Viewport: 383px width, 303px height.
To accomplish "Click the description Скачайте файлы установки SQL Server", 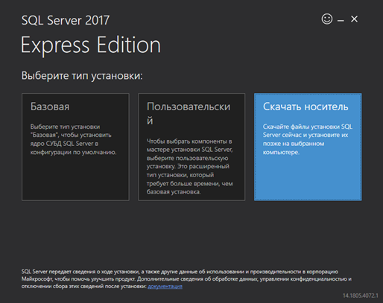I will [308, 139].
